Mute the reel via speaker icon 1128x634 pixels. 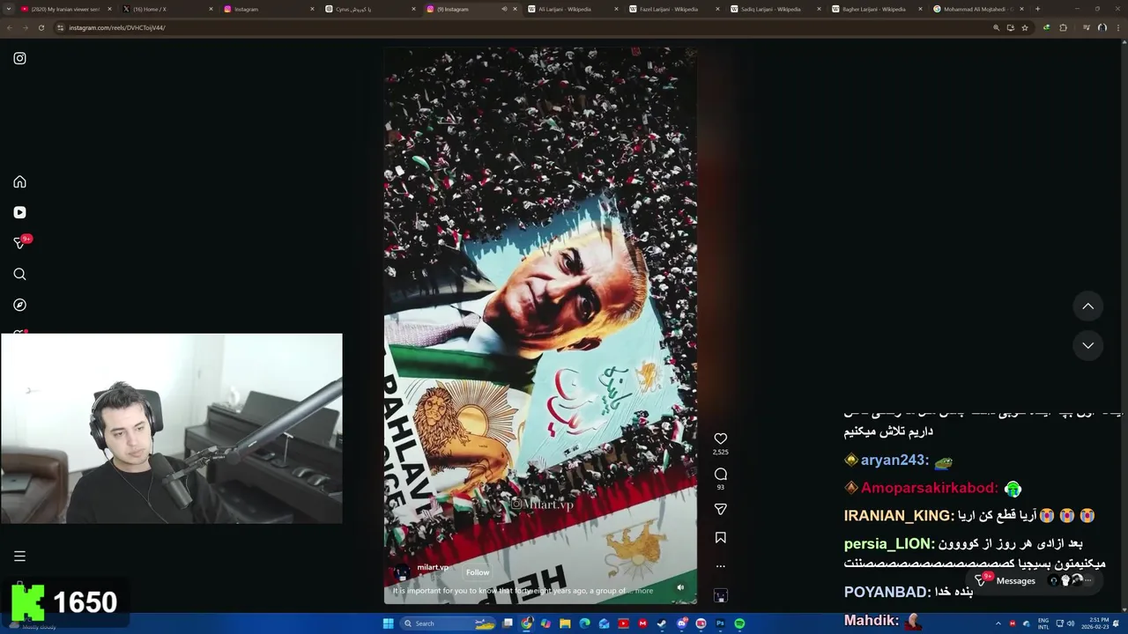(x=680, y=587)
